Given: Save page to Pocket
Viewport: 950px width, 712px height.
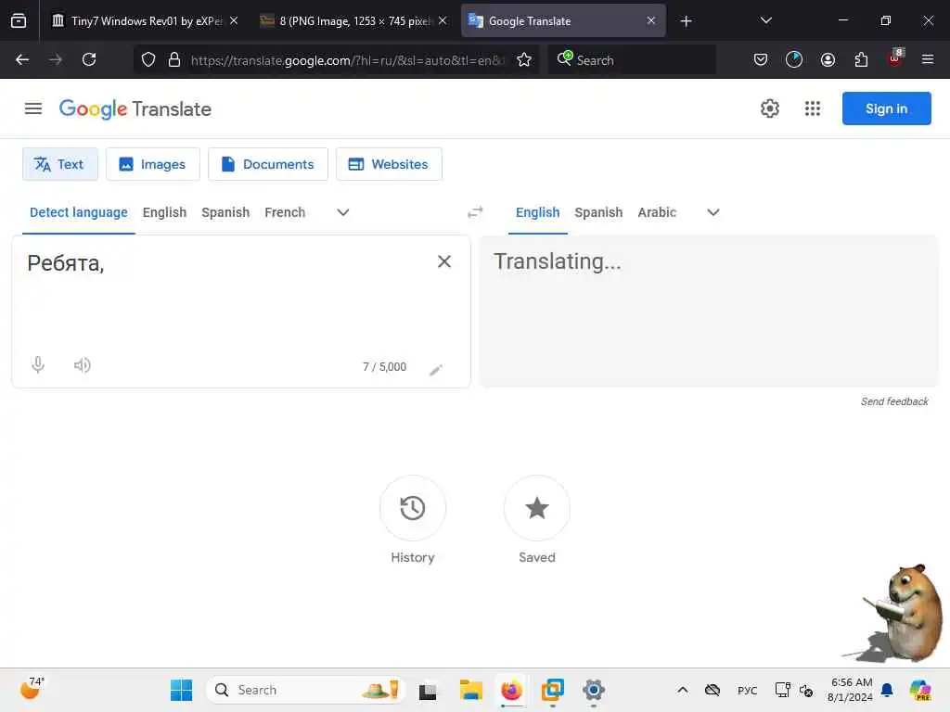Looking at the screenshot, I should pyautogui.click(x=761, y=59).
